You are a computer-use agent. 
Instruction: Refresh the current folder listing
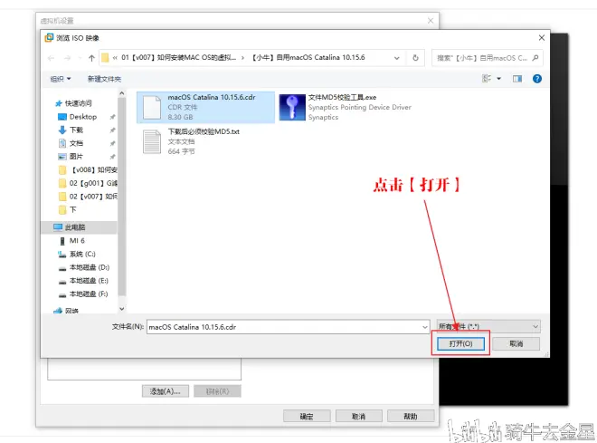click(415, 58)
